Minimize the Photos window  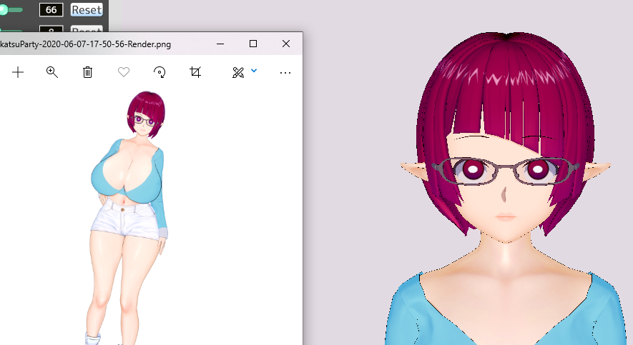(x=220, y=44)
